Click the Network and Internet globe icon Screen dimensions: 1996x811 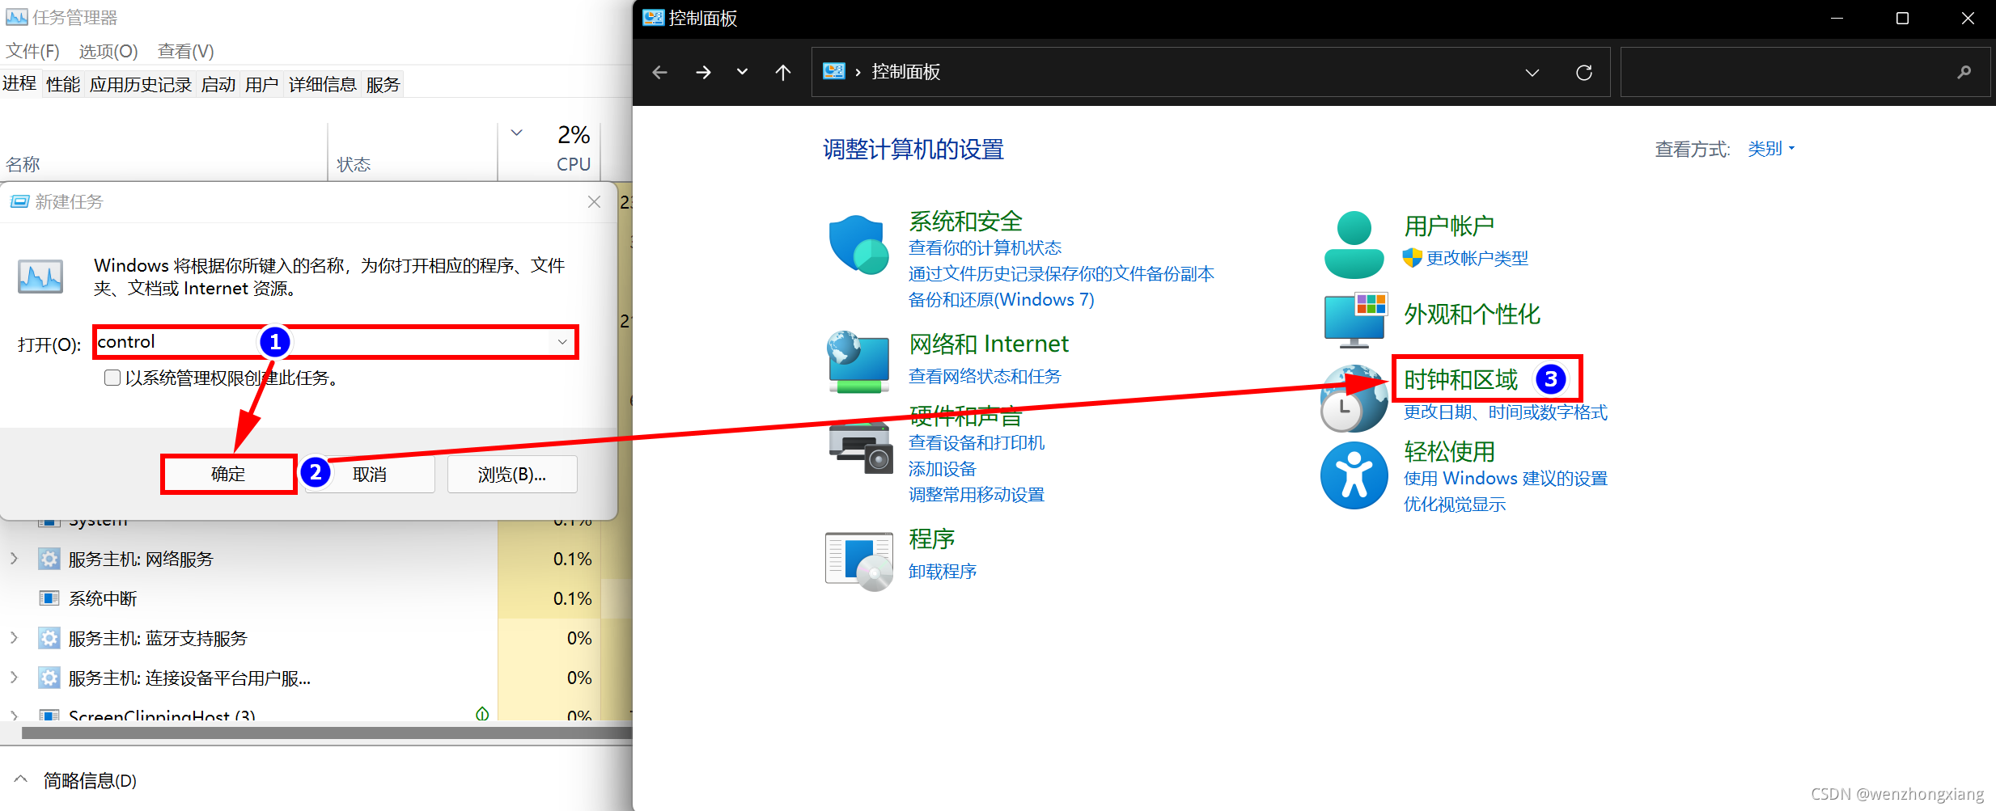pyautogui.click(x=858, y=362)
